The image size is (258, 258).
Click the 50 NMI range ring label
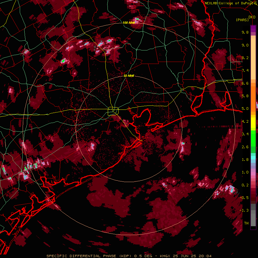129,76
